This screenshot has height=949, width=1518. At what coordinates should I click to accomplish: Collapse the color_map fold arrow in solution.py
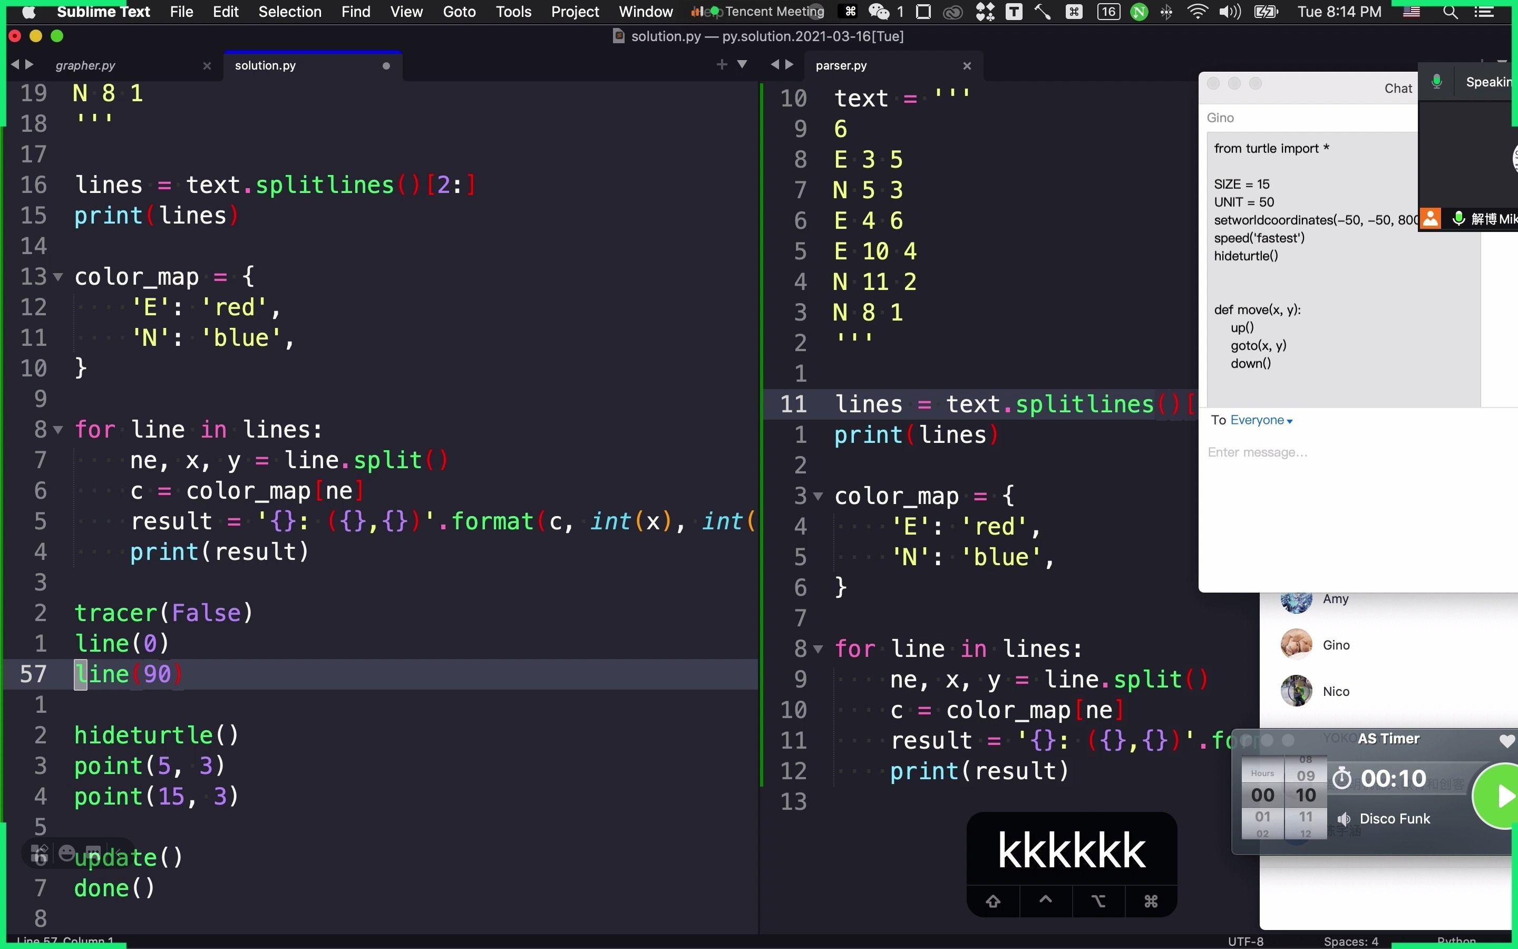[x=59, y=277]
